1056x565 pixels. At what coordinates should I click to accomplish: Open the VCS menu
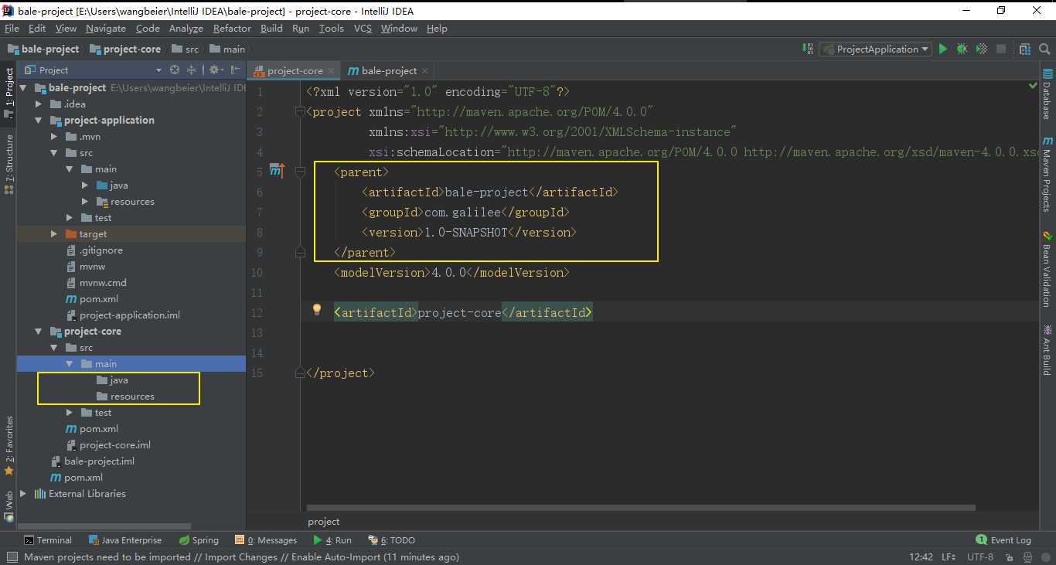[x=363, y=28]
